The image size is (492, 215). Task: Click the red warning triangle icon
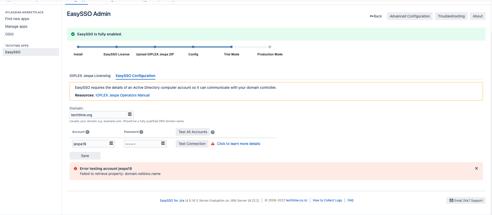point(213,144)
